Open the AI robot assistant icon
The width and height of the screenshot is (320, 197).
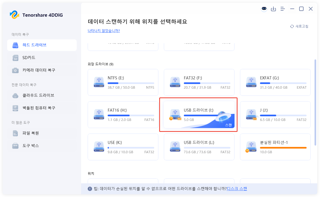pyautogui.click(x=264, y=9)
